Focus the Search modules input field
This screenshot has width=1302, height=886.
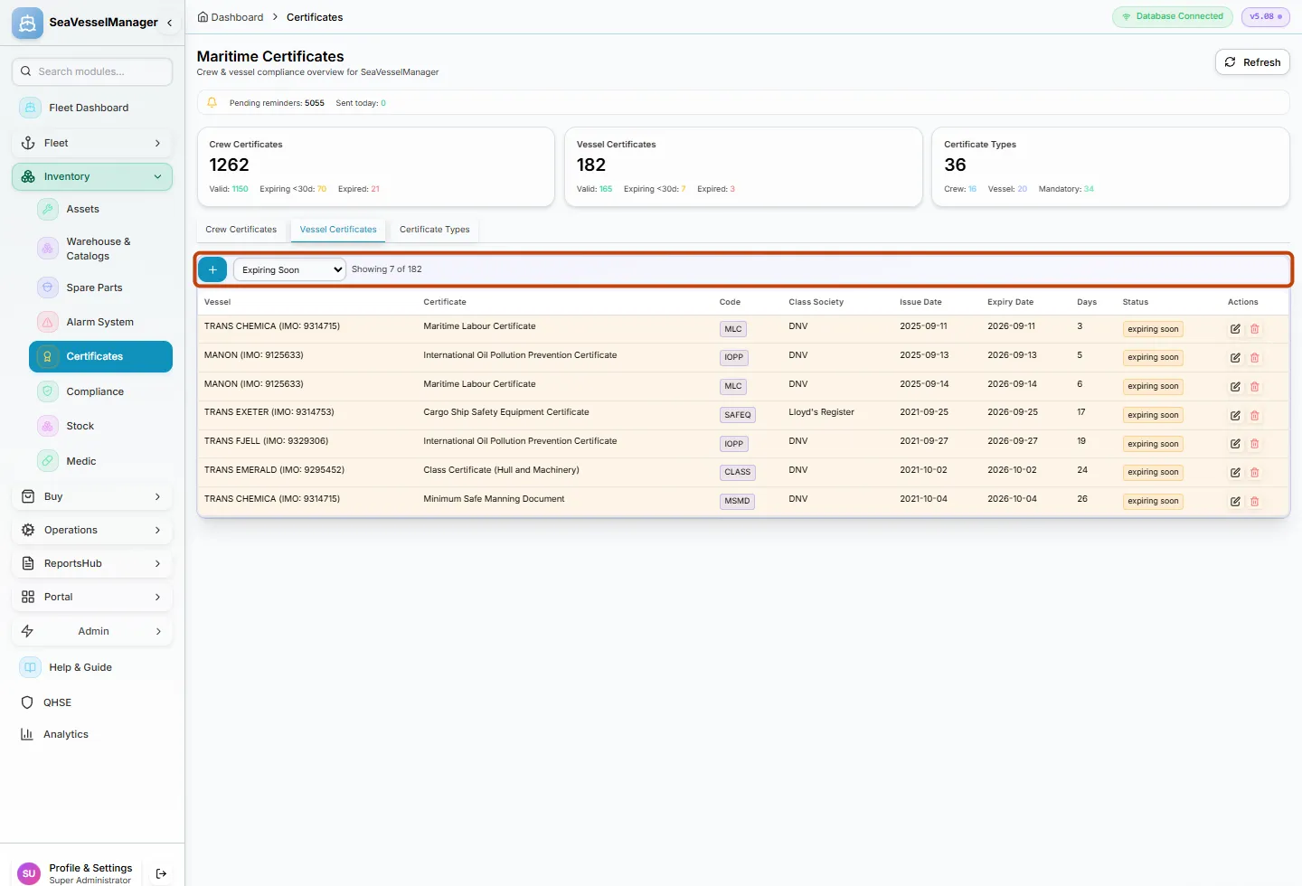click(x=92, y=71)
